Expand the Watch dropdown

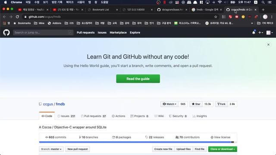(169, 104)
